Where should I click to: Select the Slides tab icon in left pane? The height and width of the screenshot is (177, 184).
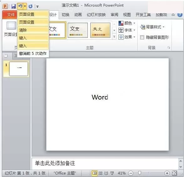click(x=6, y=56)
